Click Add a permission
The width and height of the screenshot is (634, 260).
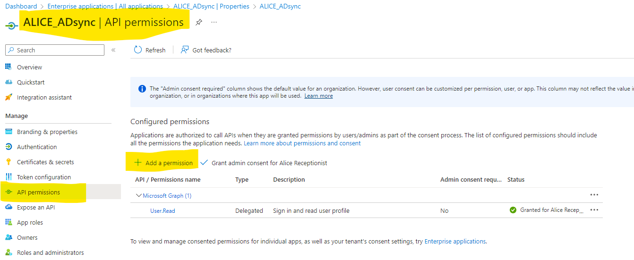click(x=164, y=163)
